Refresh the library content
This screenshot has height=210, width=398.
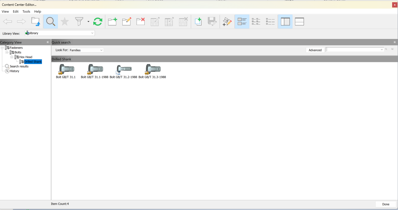click(x=98, y=21)
